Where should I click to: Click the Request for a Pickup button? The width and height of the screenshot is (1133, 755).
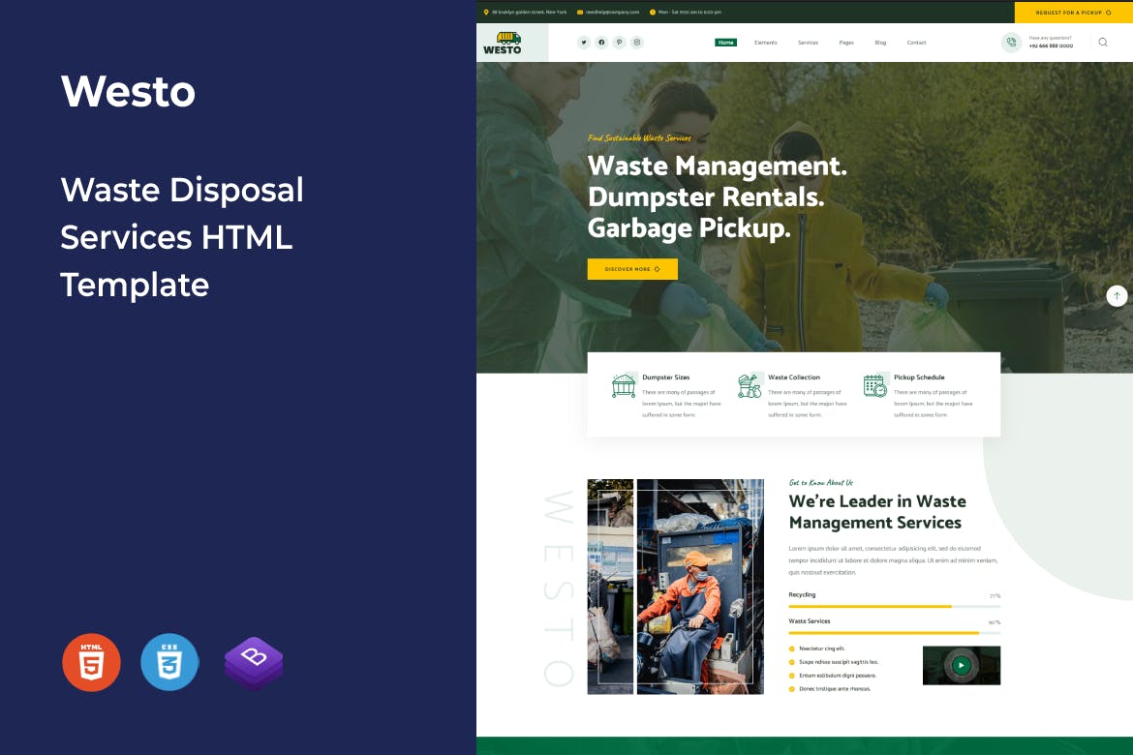(1073, 13)
